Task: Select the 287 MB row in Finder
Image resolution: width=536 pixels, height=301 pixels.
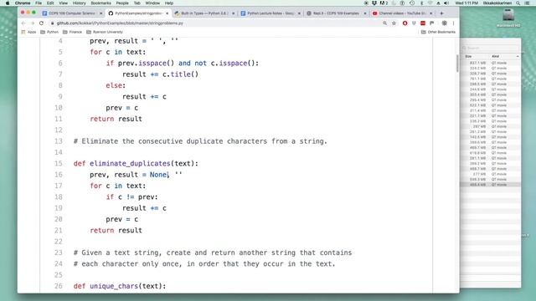Action: click(x=491, y=126)
